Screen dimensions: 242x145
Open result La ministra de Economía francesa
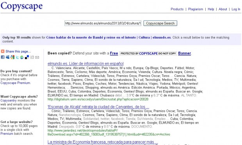(x=103, y=142)
